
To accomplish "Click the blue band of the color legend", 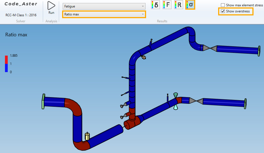I will pyautogui.click(x=6, y=68).
